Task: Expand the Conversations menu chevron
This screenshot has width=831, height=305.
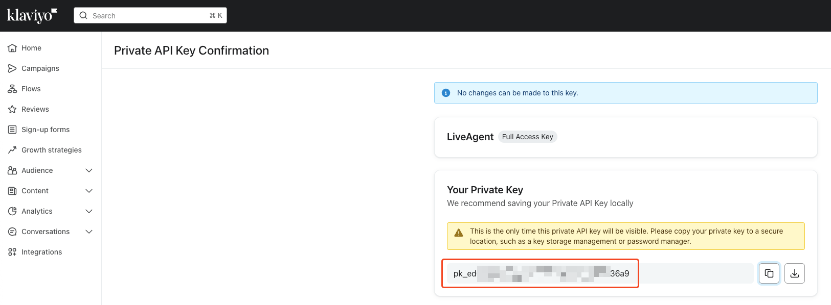Action: 89,232
